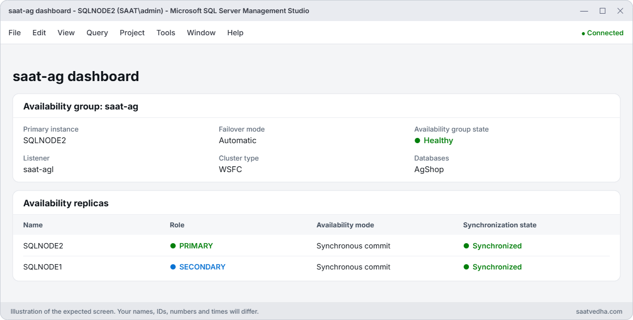Maximize the Management Studio window
This screenshot has height=320, width=633.
602,11
